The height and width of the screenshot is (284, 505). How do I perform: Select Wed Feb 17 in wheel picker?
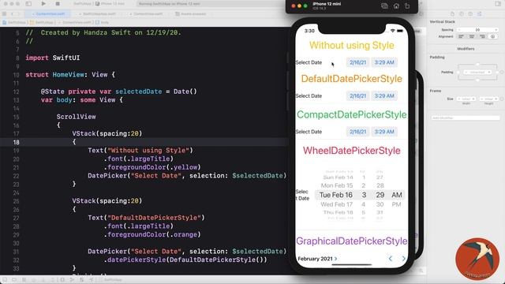[x=337, y=204]
